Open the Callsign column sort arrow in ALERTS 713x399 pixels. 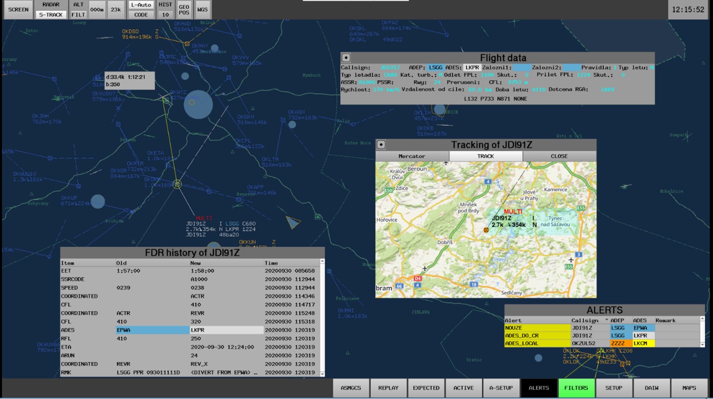[607, 320]
